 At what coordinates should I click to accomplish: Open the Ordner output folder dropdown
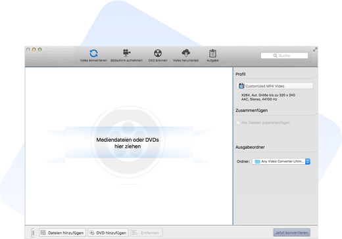tap(281, 162)
